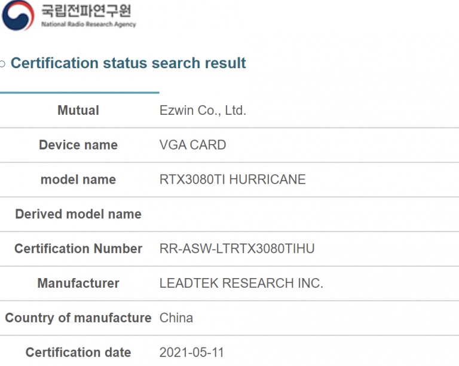This screenshot has height=366, width=459.
Task: Select the 'VGA CARD' device value
Action: coord(192,145)
